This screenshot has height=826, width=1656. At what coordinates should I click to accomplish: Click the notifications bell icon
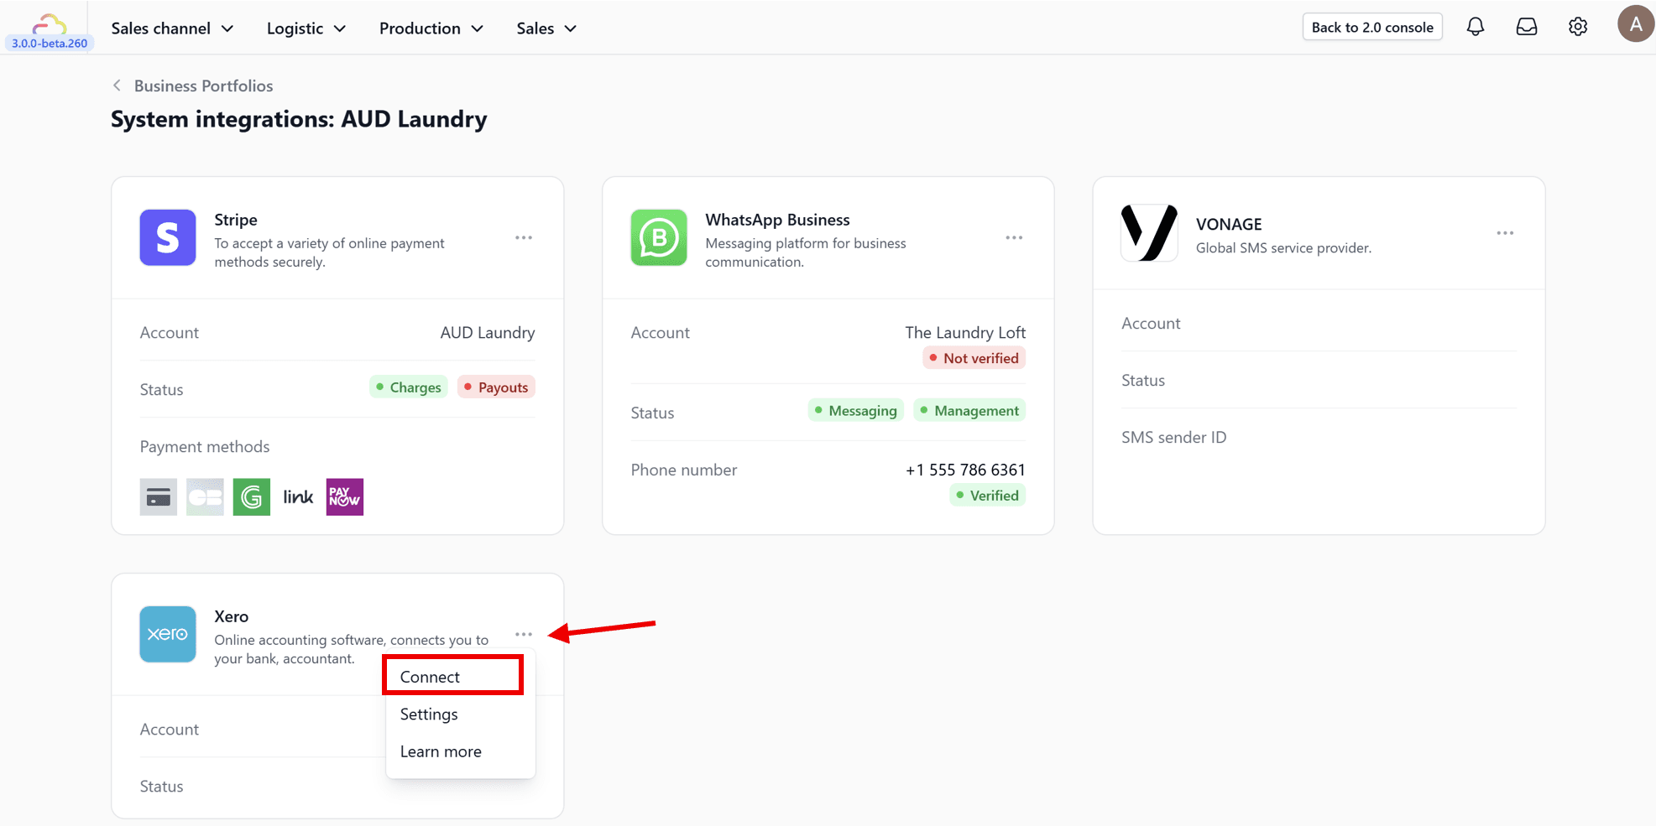pos(1475,27)
